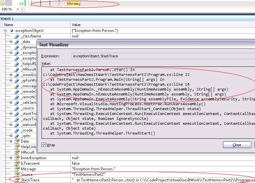255x183 pixels.
Task: Click the horizontal scroll left arrow in editor
Action: pyautogui.click(x=22, y=9)
